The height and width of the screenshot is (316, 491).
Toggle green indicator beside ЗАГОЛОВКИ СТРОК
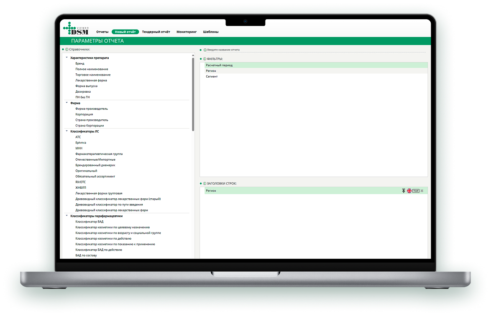tap(200, 183)
